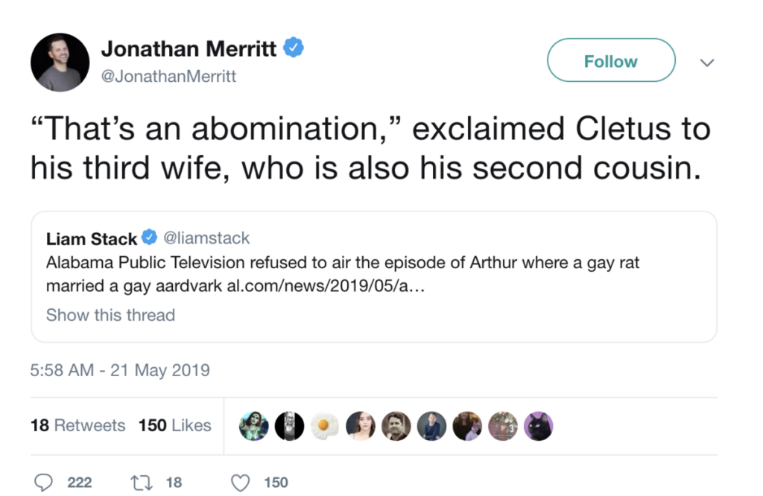Follow Jonathan Merritt

tap(611, 60)
